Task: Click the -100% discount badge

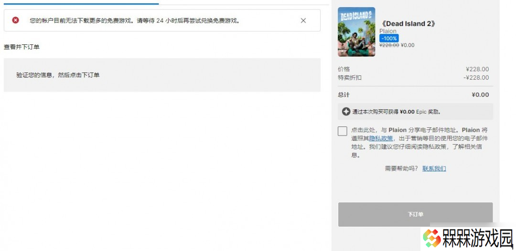Action: click(x=389, y=38)
